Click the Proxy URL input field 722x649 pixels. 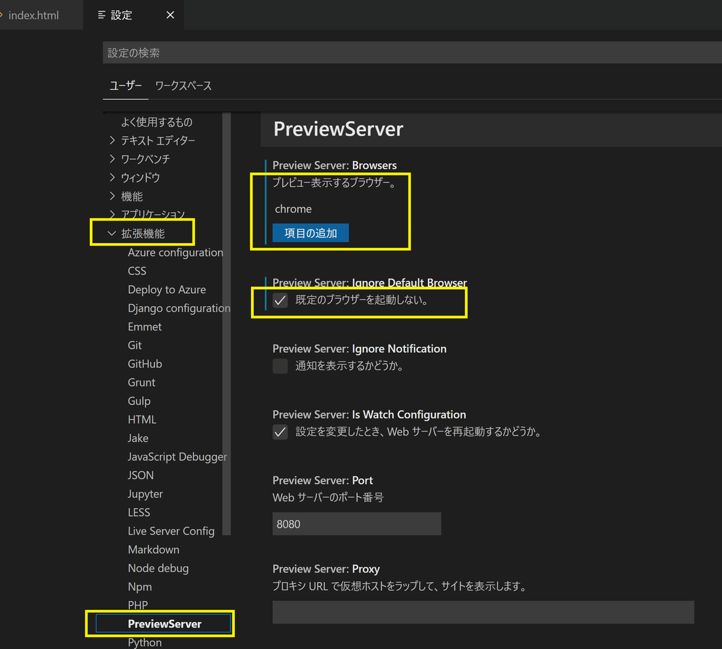click(x=483, y=612)
